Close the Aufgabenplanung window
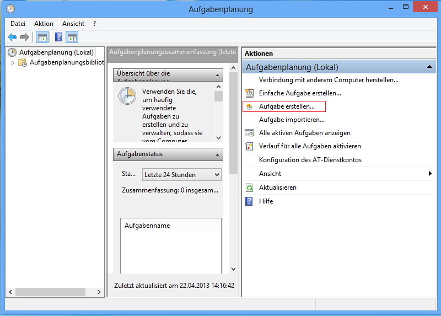The height and width of the screenshot is (316, 441). [426, 7]
